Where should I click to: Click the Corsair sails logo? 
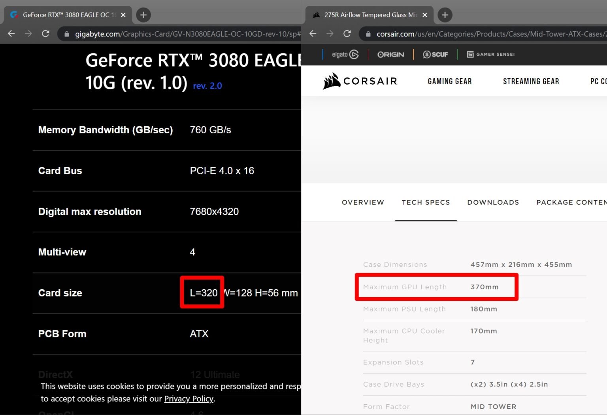click(331, 81)
